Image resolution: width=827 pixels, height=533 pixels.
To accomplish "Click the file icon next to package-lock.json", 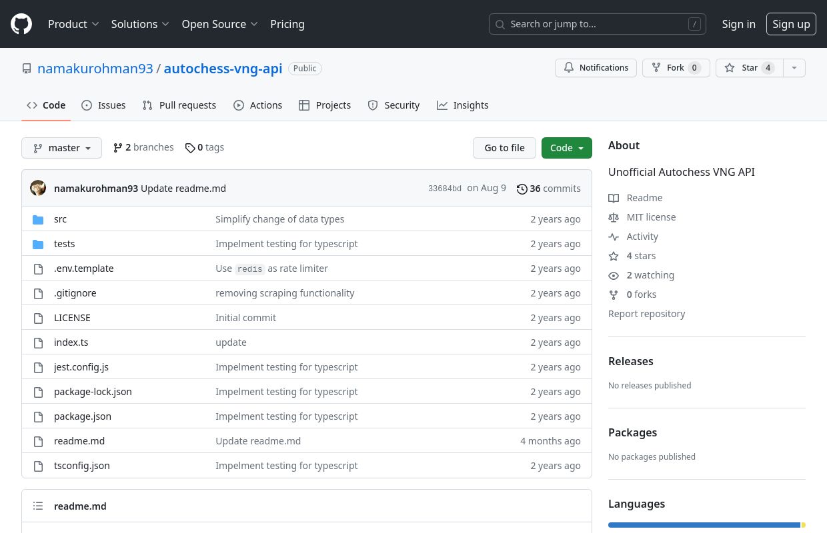I will coord(38,392).
